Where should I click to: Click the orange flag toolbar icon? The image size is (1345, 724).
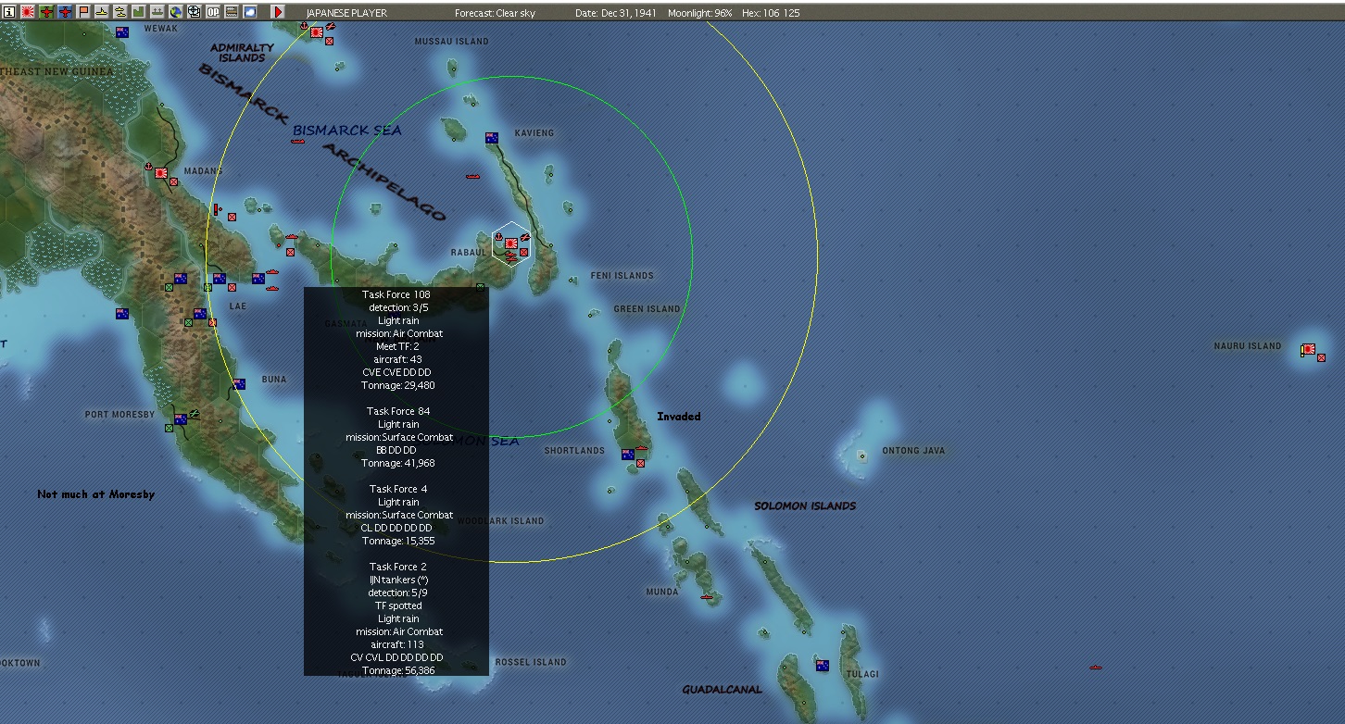coord(83,12)
